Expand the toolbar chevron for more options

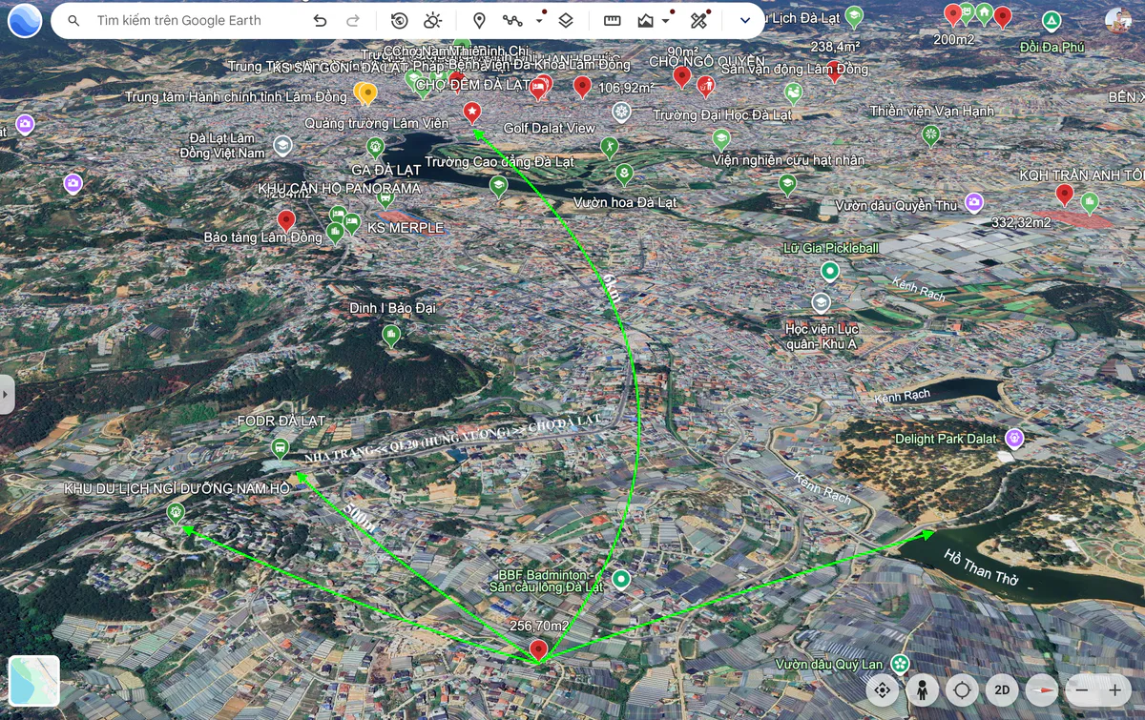pos(745,20)
